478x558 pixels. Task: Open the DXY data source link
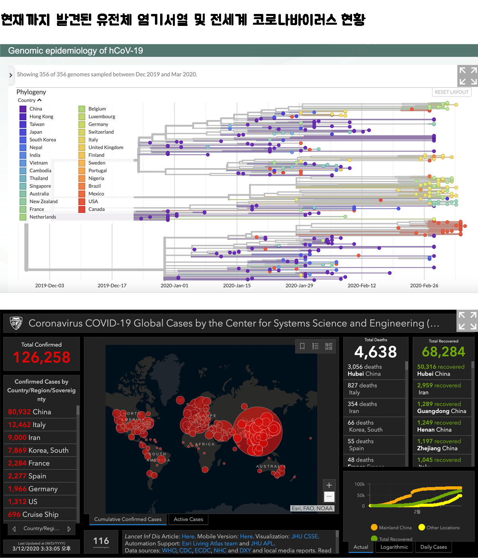click(x=245, y=550)
